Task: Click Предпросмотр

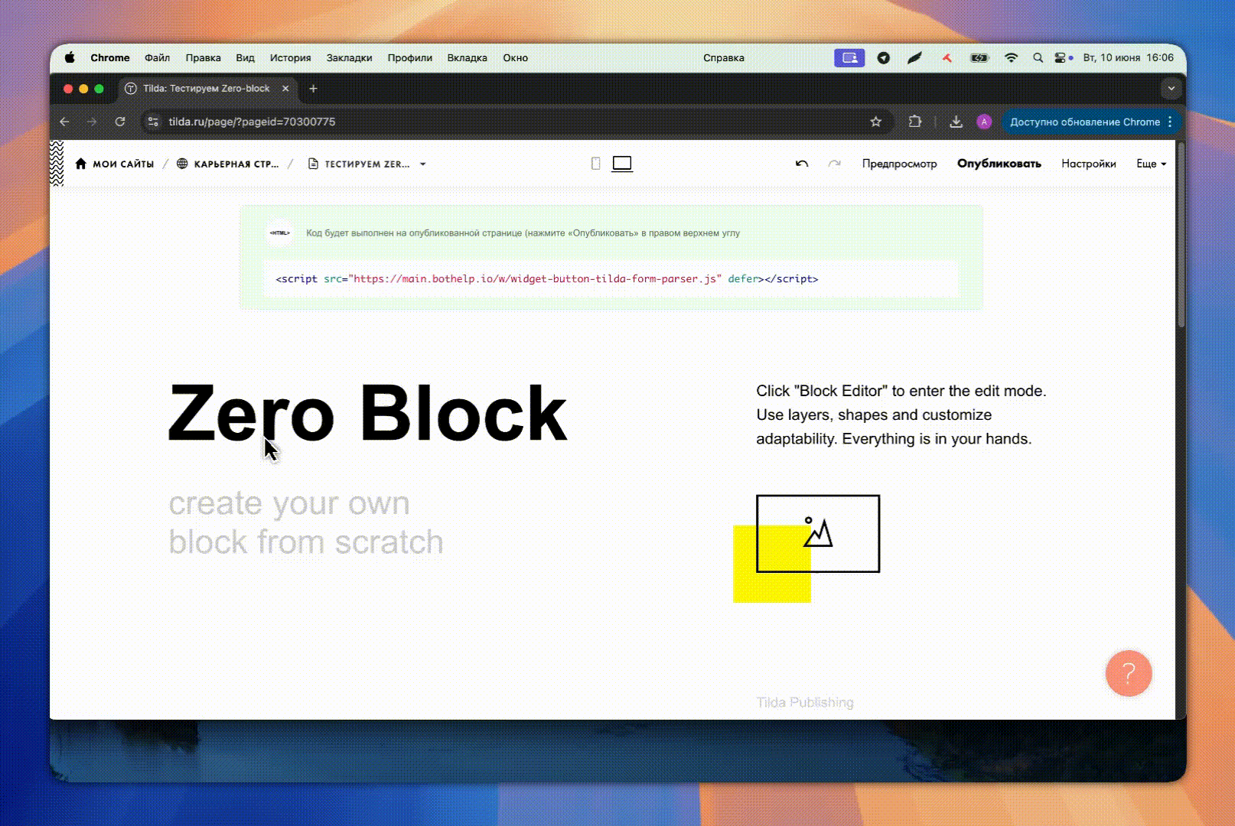Action: tap(899, 164)
